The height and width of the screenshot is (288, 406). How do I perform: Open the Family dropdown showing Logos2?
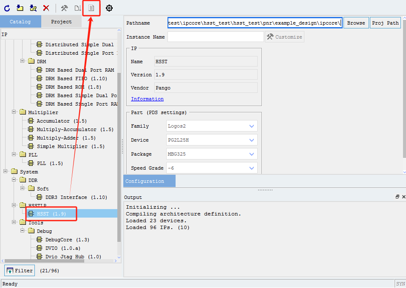coord(212,126)
